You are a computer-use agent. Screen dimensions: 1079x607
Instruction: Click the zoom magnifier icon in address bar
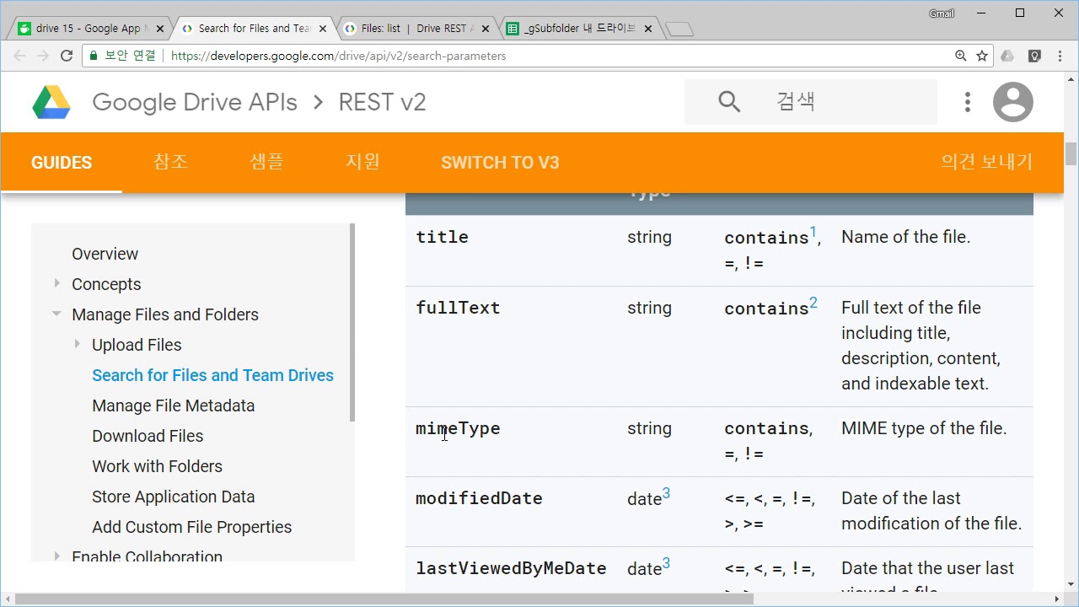point(960,56)
